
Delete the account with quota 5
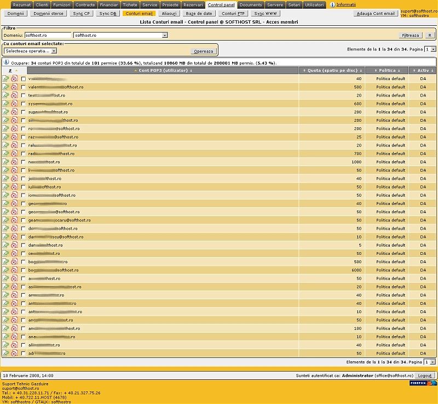pos(14,245)
